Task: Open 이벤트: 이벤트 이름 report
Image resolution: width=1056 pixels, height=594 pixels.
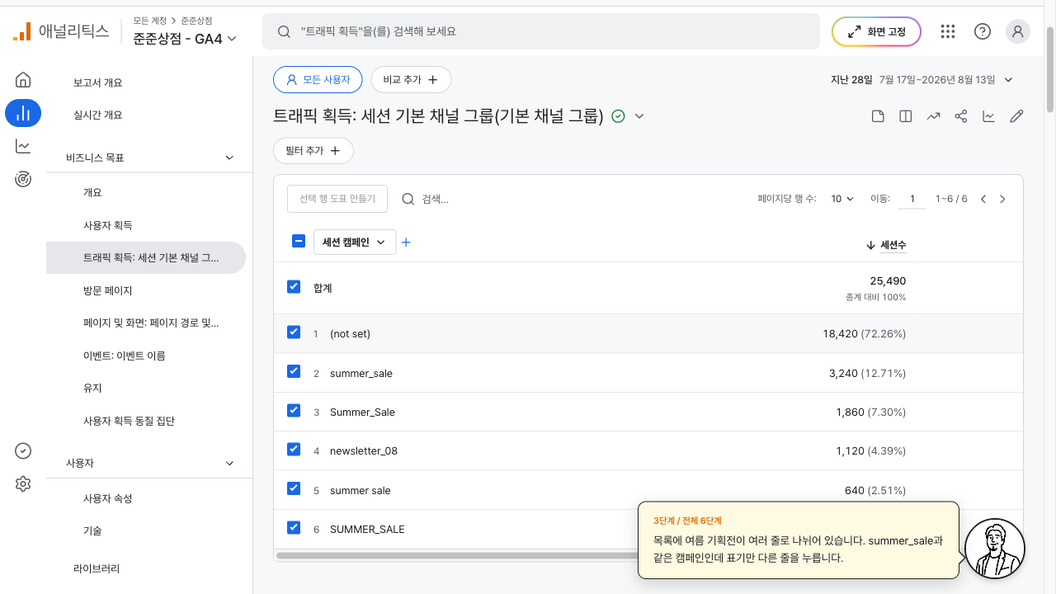Action: coord(124,356)
